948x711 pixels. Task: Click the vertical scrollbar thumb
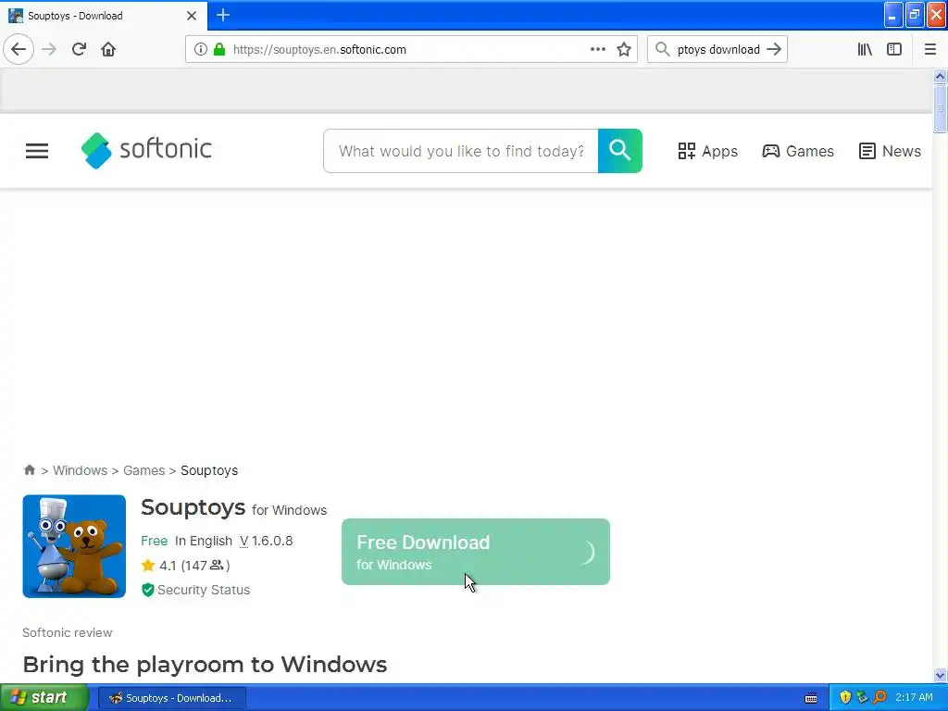(940, 108)
